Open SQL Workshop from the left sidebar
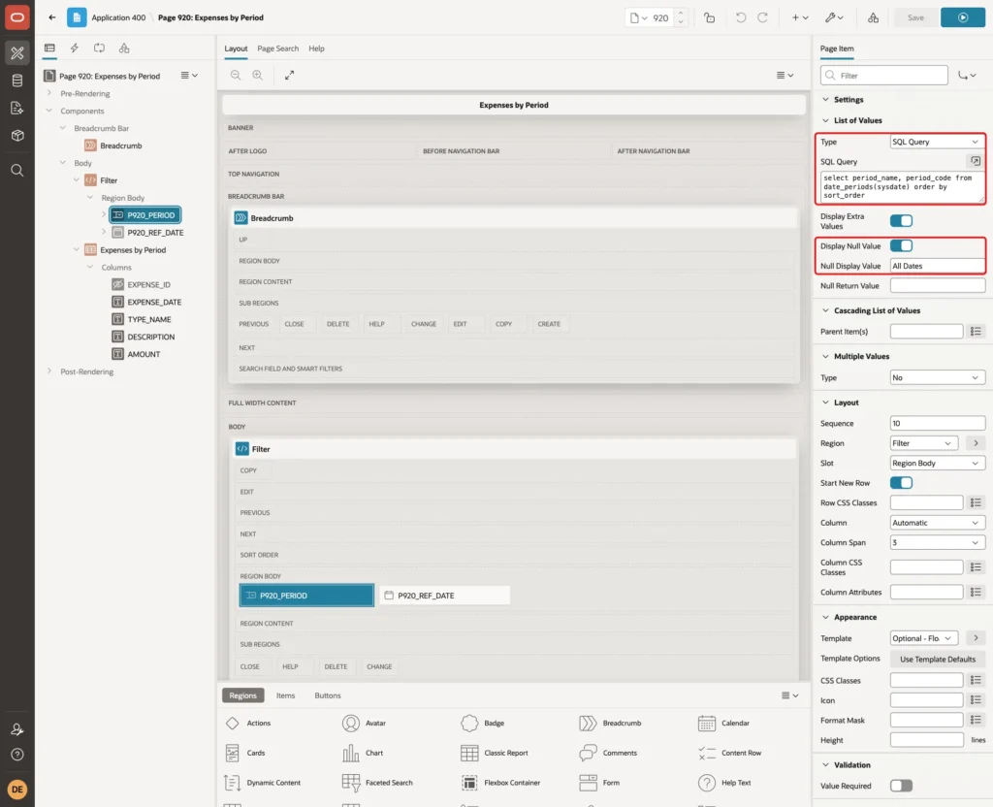Viewport: 993px width, 807px height. (17, 81)
